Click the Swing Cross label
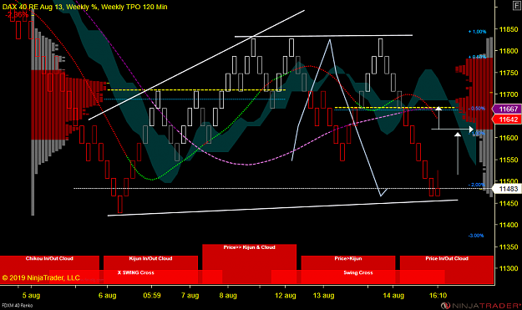The width and height of the screenshot is (522, 310). coord(358,272)
